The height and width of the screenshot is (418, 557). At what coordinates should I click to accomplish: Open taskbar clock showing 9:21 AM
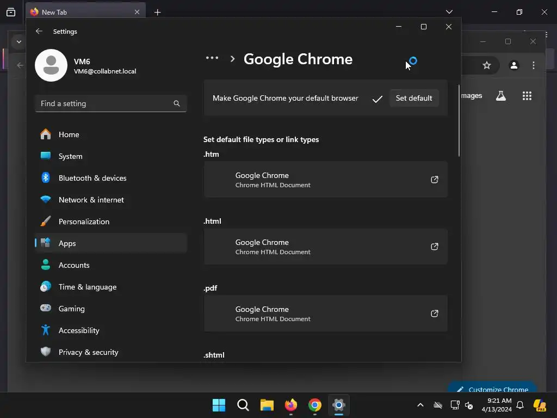click(496, 405)
